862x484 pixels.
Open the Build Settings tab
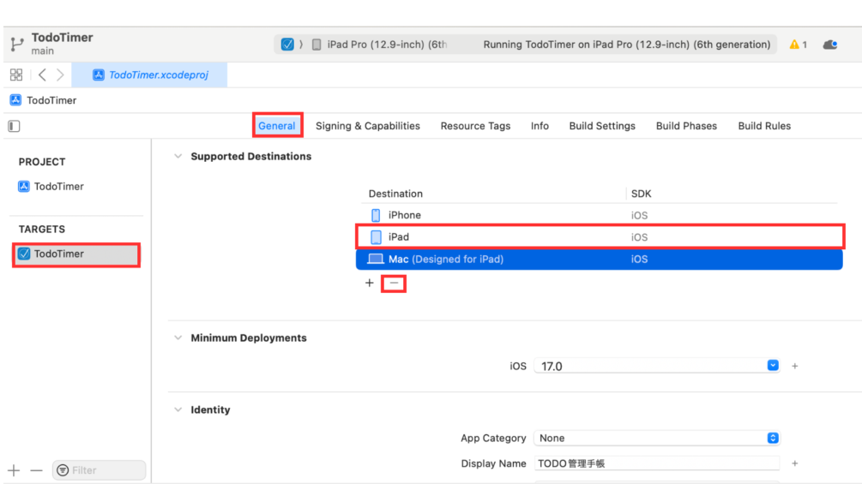pyautogui.click(x=602, y=126)
